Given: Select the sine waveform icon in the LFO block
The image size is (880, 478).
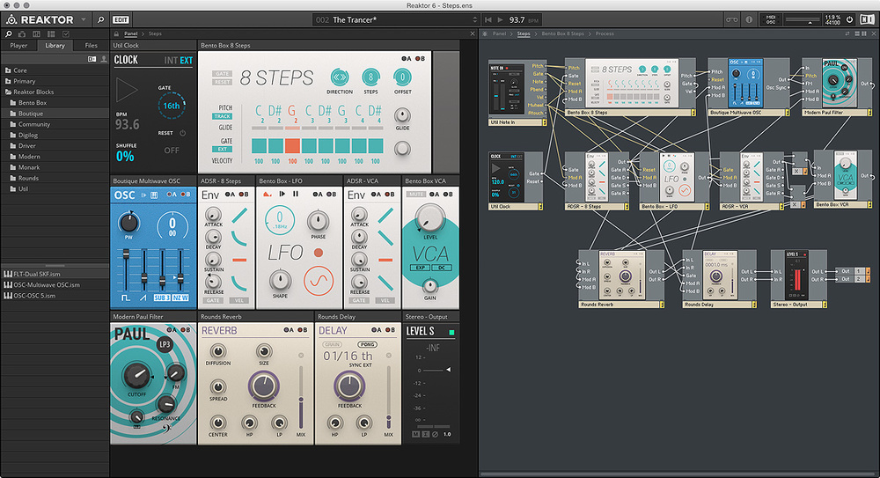Looking at the screenshot, I should [x=318, y=282].
